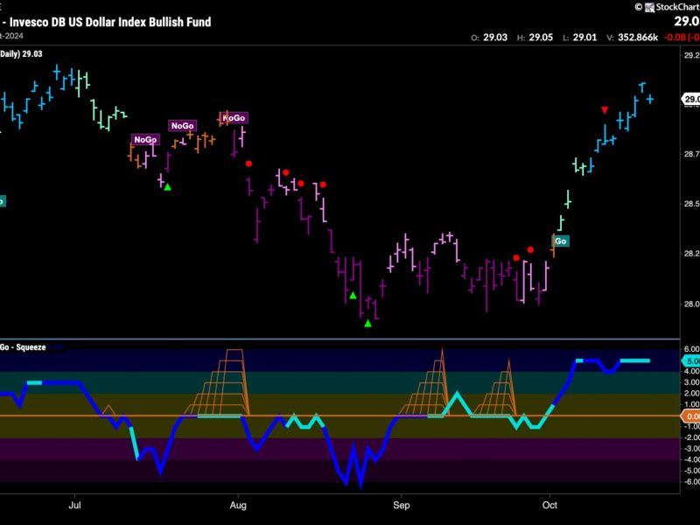700x525 pixels.
Task: Click the orange zero-line value tag on the squeeze axis
Action: [x=690, y=416]
